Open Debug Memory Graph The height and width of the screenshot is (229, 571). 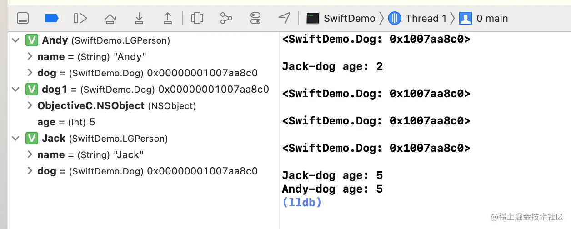226,18
